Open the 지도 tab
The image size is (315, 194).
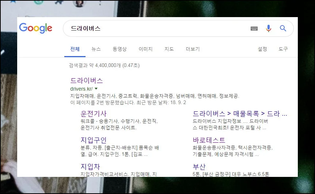tap(169, 49)
